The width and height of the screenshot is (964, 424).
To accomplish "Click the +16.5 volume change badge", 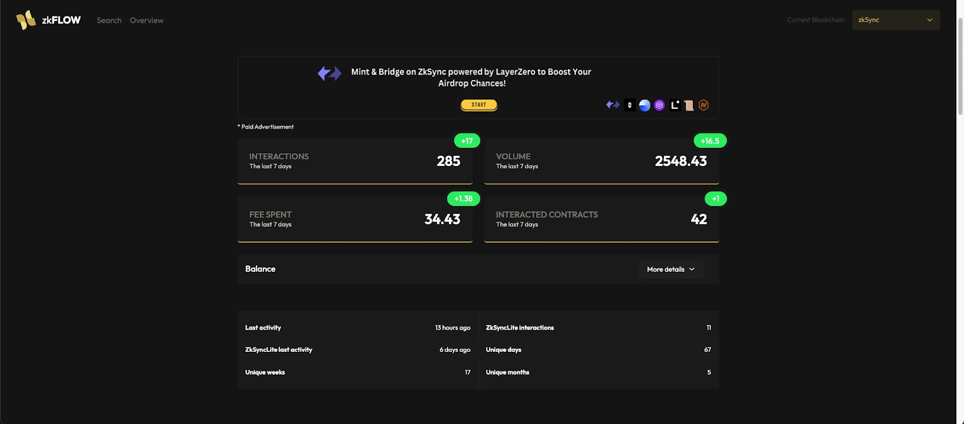I will point(710,141).
